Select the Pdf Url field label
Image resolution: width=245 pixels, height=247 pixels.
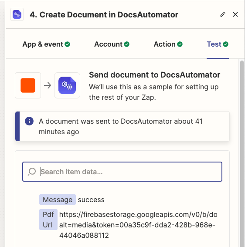[x=48, y=220]
